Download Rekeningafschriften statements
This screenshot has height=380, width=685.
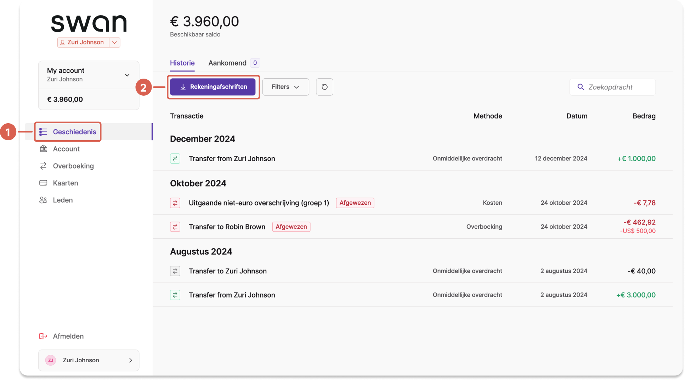click(x=213, y=87)
